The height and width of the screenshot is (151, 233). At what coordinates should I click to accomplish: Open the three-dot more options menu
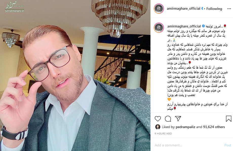[229, 9]
